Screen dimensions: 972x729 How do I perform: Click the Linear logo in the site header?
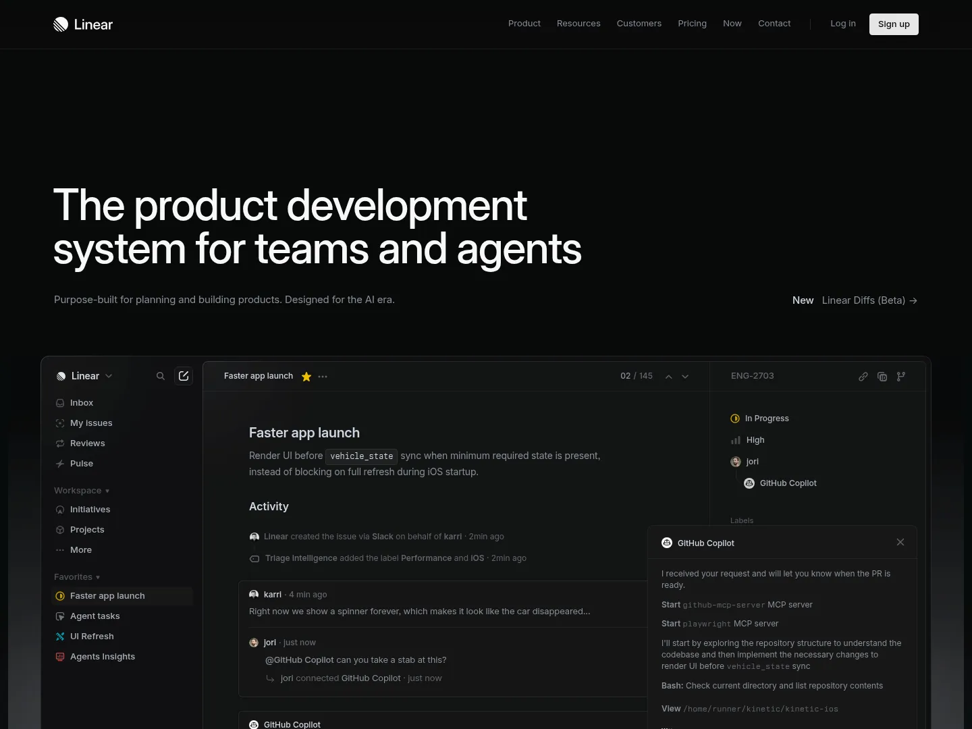[x=83, y=24]
